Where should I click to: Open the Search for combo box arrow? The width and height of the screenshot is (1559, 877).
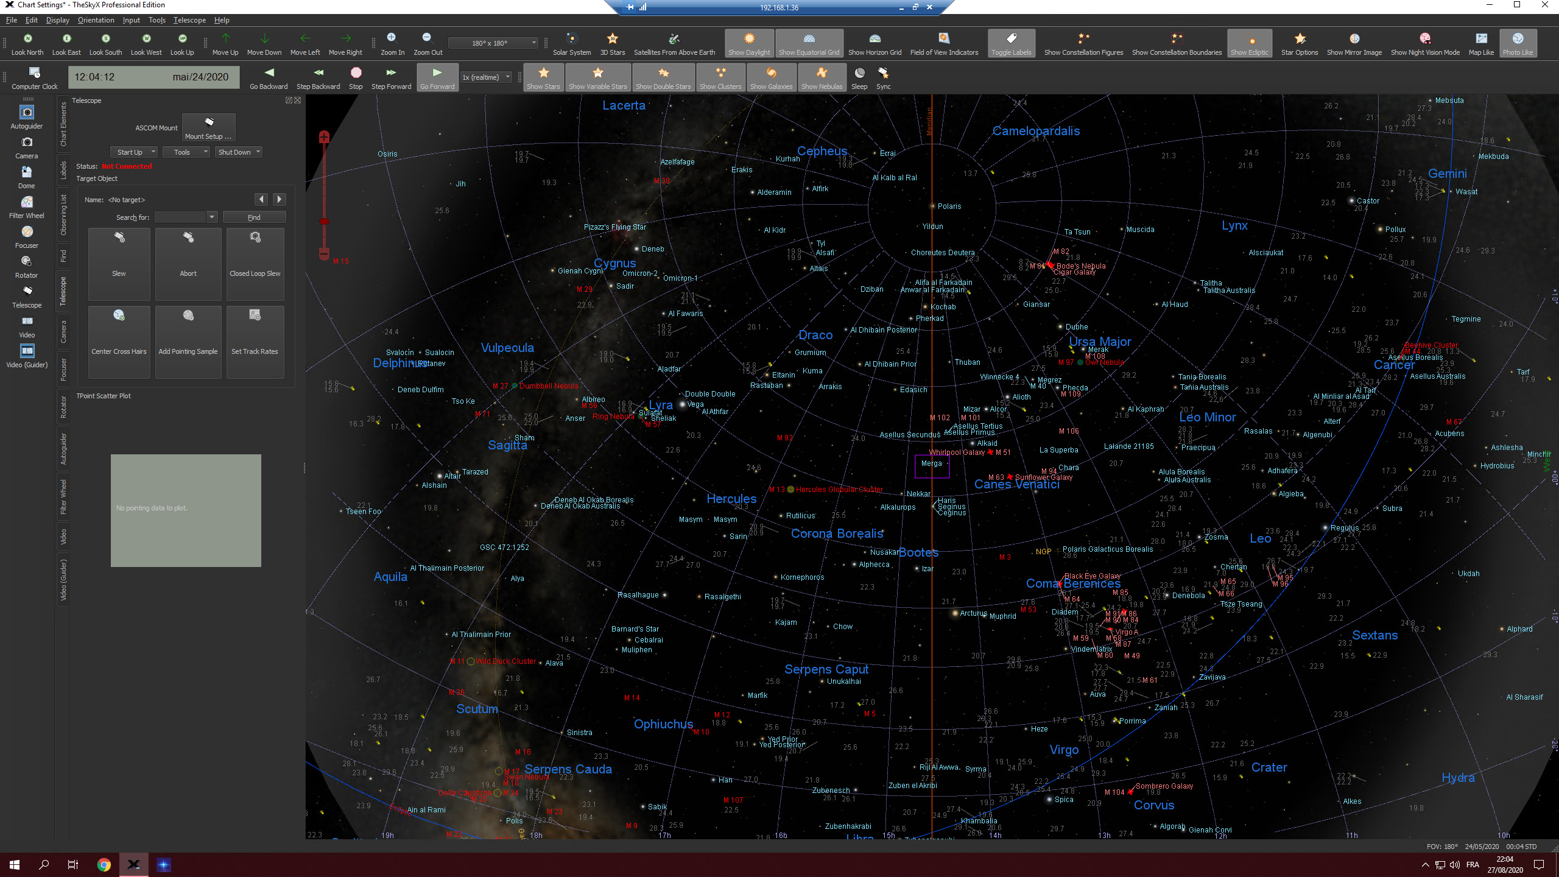(x=212, y=217)
